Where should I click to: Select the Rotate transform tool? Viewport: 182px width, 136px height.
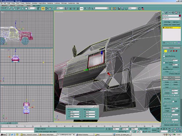pos(47,8)
